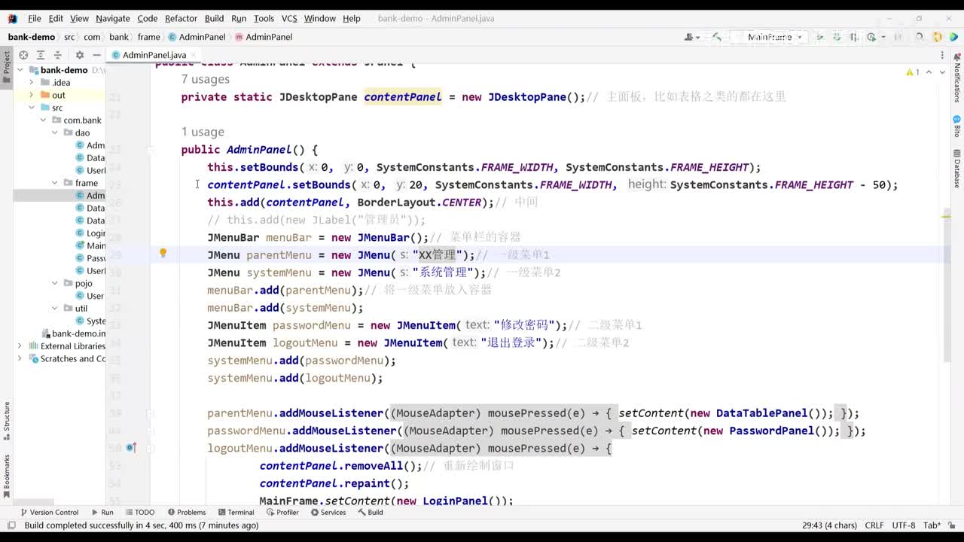Open editor tabs more options menu
The height and width of the screenshot is (542, 964).
click(x=942, y=55)
